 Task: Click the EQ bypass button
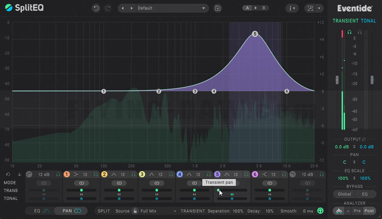pyautogui.click(x=365, y=194)
